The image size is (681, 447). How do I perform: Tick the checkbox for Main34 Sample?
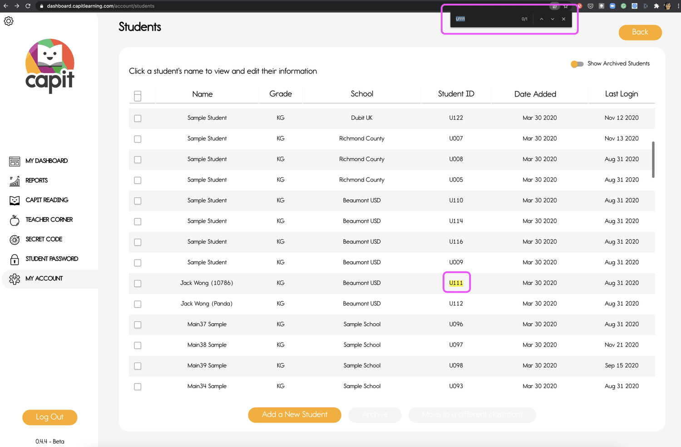(x=138, y=387)
